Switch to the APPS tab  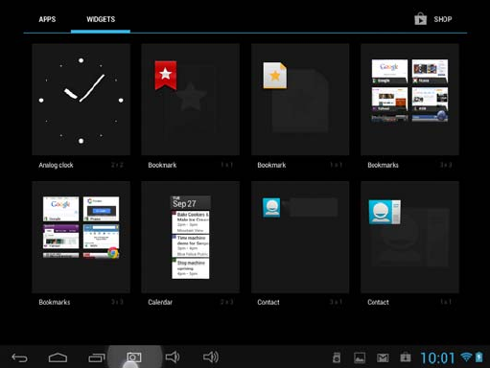47,19
